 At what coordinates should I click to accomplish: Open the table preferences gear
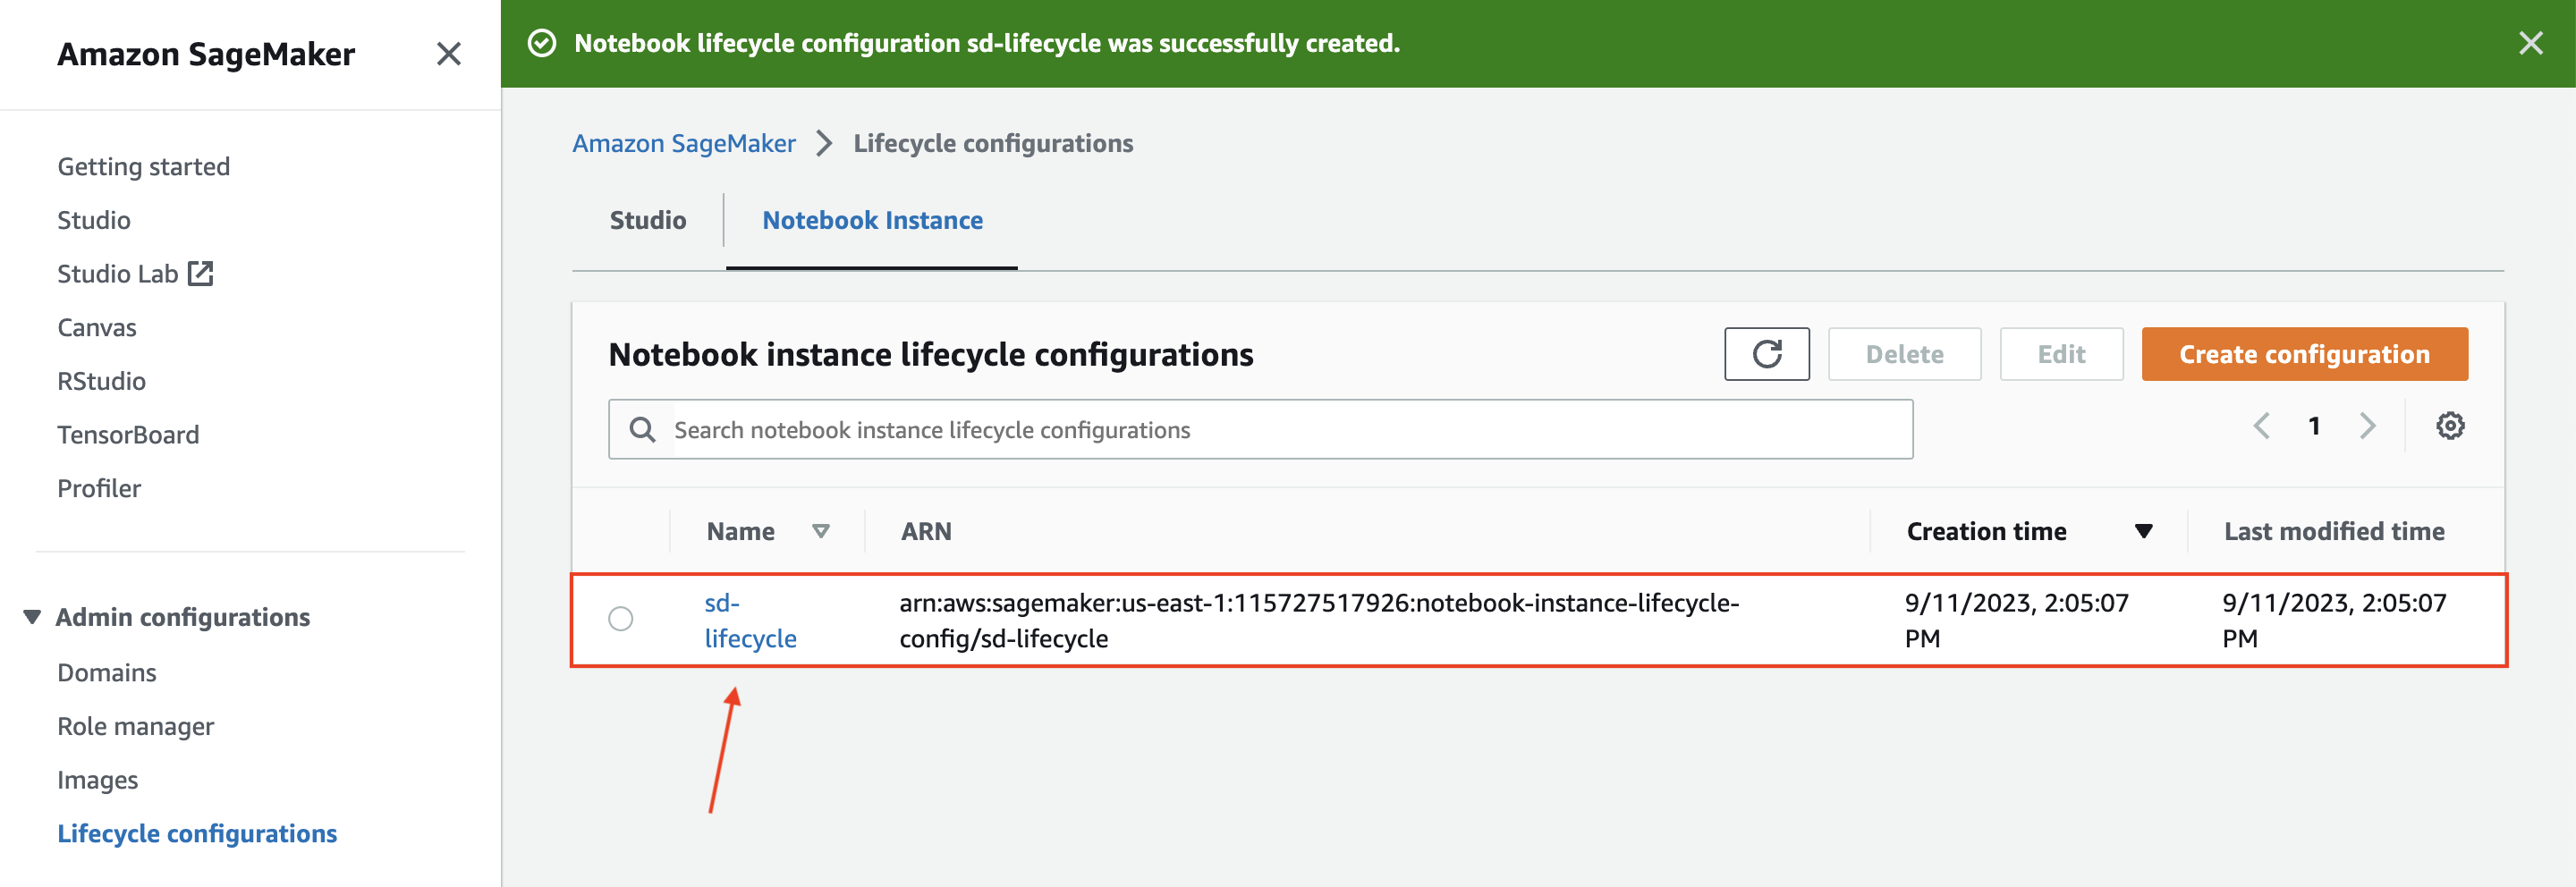2450,426
